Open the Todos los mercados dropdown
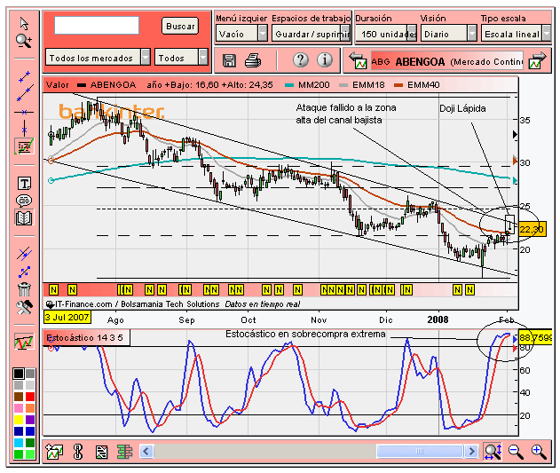This screenshot has height=473, width=560. click(98, 57)
